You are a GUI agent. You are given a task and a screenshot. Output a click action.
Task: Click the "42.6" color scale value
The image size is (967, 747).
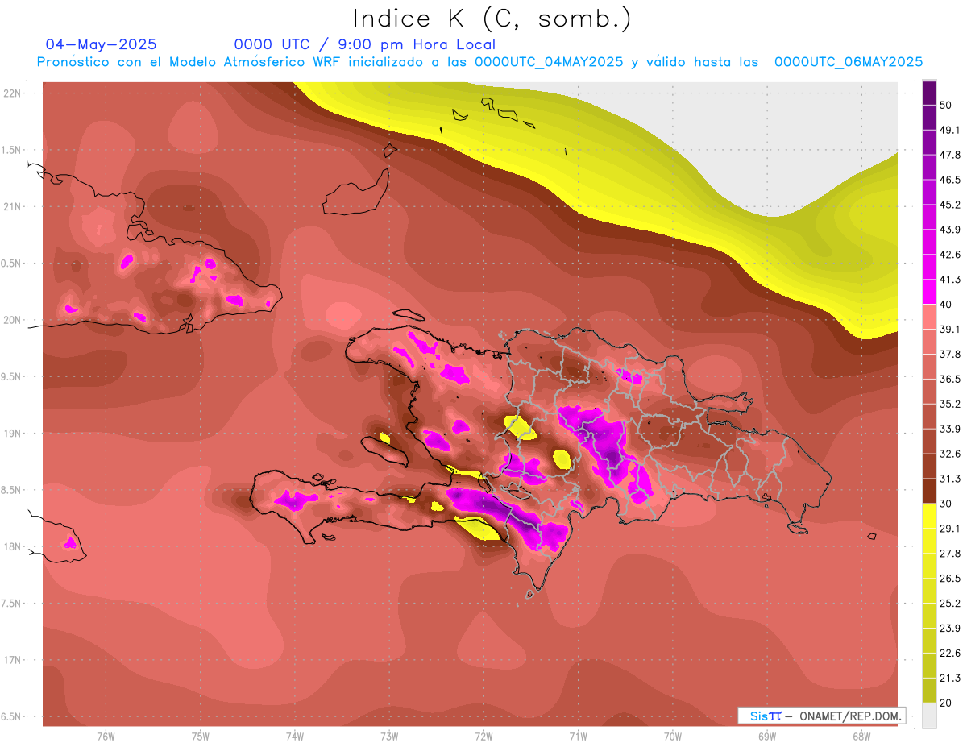(x=950, y=255)
